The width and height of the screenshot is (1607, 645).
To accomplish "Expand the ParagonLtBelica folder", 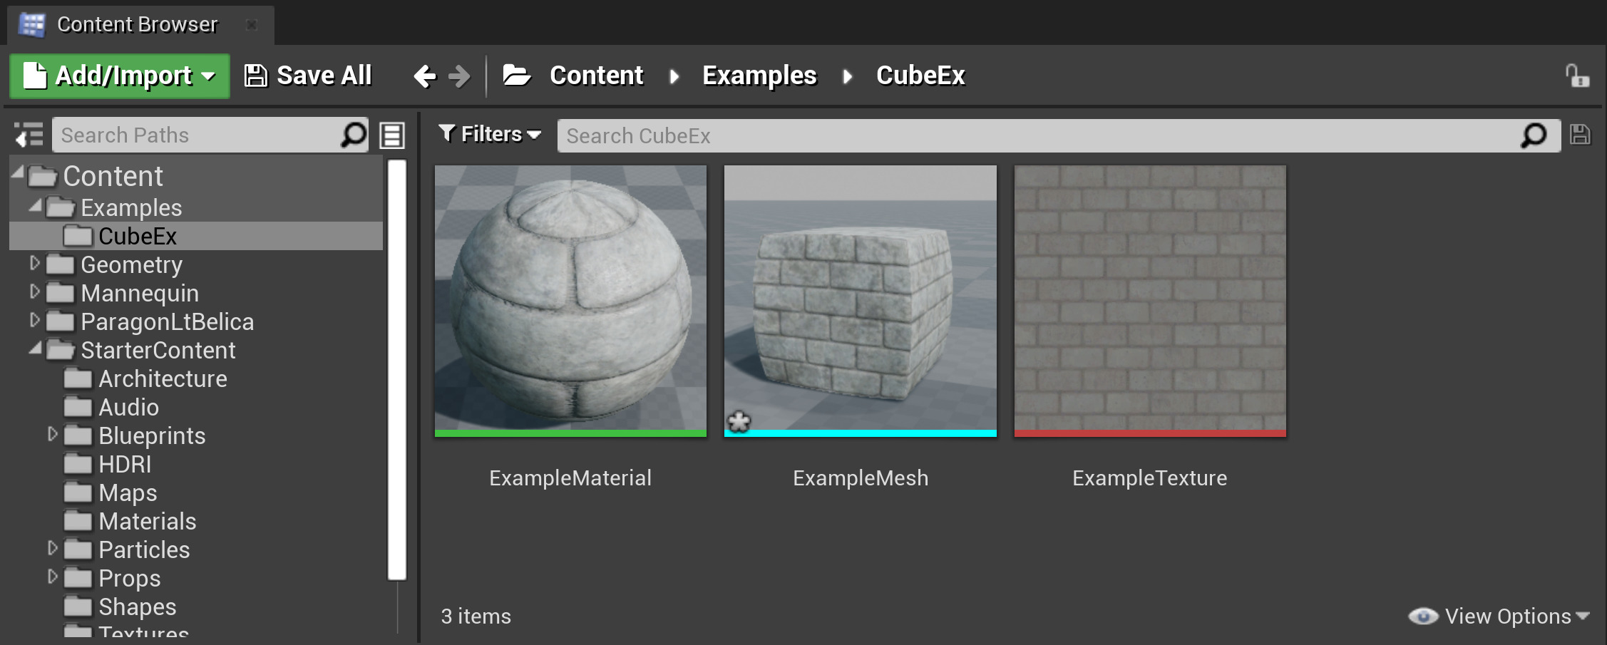I will coord(35,320).
